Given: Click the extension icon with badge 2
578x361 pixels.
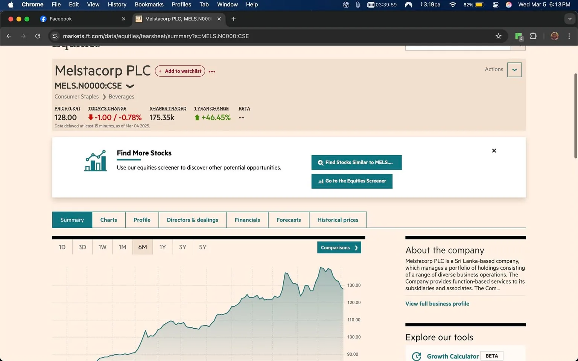Looking at the screenshot, I should 519,36.
